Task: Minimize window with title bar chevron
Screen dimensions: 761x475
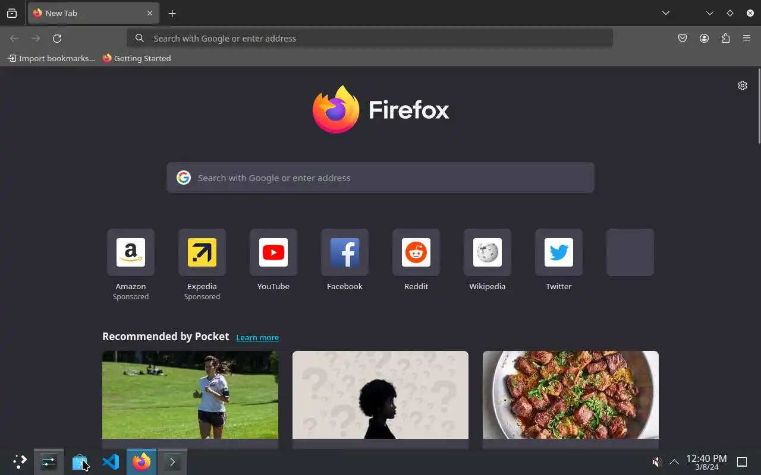Action: [710, 13]
